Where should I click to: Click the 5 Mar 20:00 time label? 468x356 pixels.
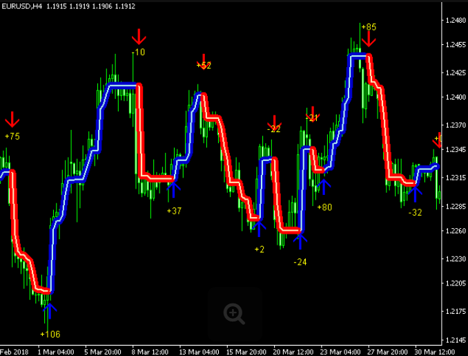tap(103, 352)
